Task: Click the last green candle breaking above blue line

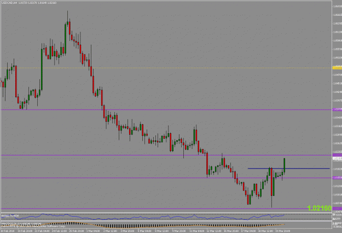Action: pyautogui.click(x=285, y=165)
